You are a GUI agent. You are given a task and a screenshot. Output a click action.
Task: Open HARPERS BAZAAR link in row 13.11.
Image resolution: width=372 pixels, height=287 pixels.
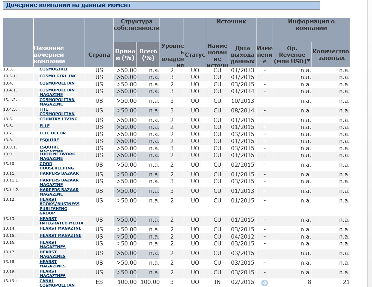[x=59, y=173]
